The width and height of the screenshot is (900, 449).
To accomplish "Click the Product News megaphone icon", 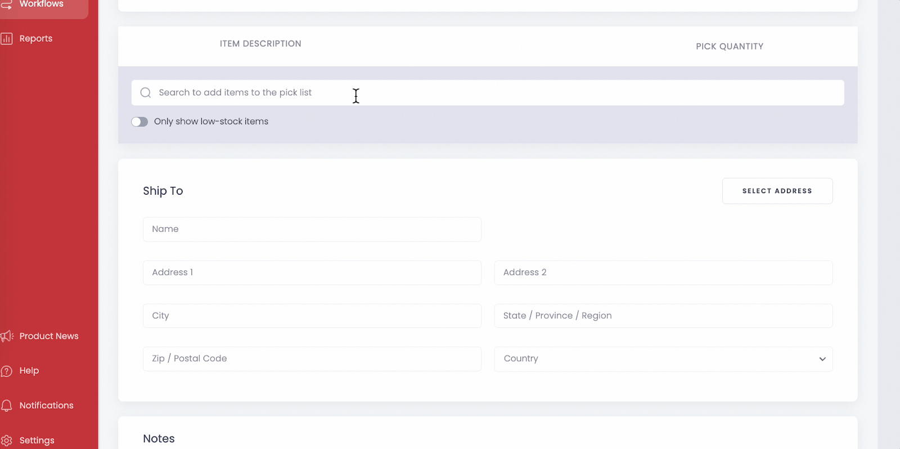I will point(7,336).
